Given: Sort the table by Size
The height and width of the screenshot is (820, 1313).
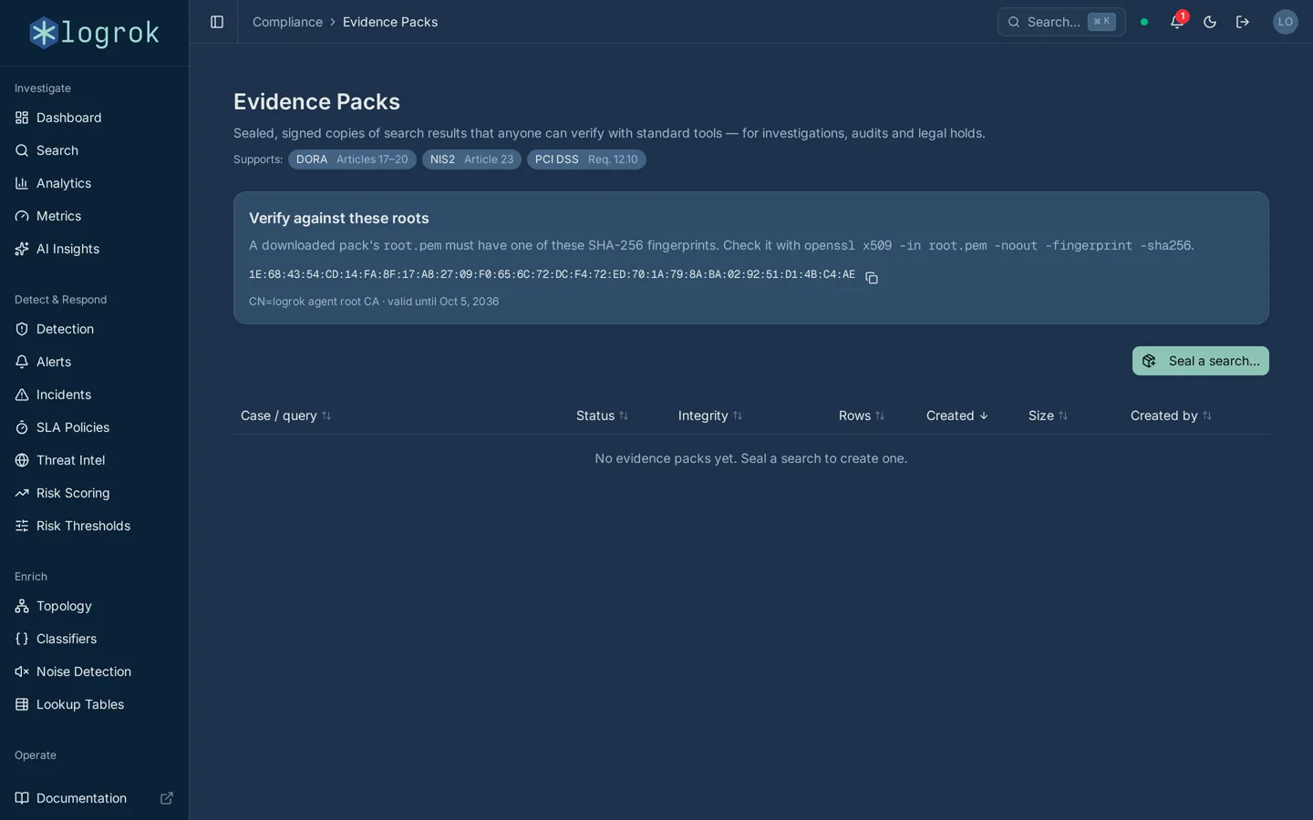Looking at the screenshot, I should click(x=1048, y=415).
